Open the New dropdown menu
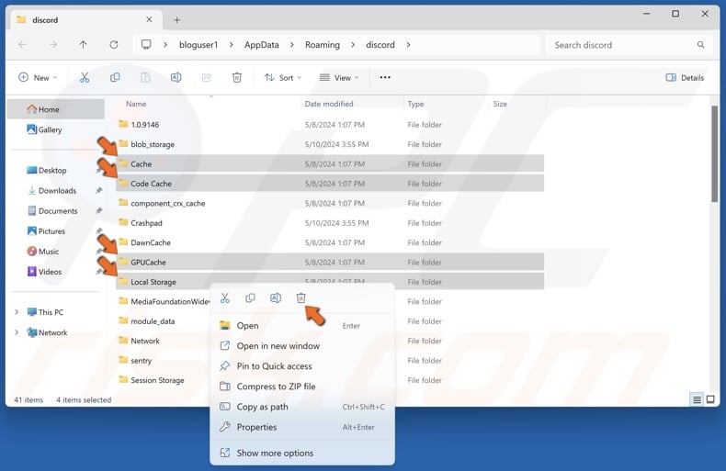The image size is (726, 471). [38, 78]
